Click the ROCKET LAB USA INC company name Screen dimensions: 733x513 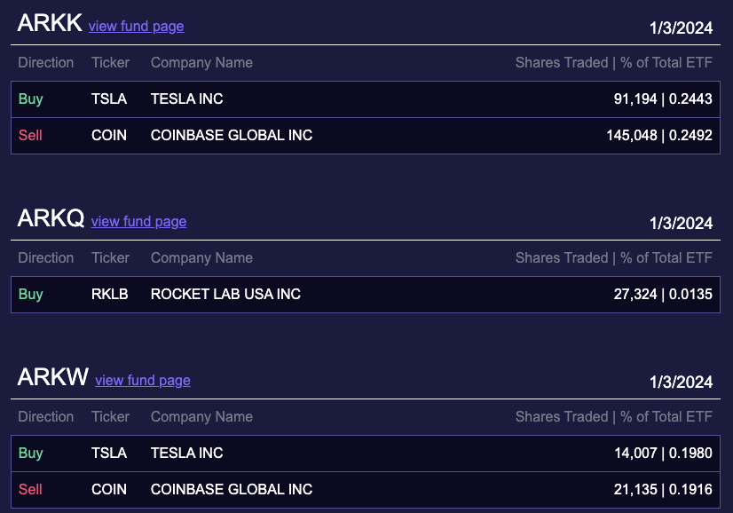pos(225,295)
